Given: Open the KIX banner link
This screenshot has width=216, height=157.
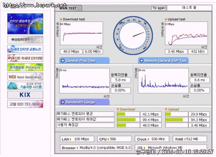Looking at the screenshot, I should (25, 95).
